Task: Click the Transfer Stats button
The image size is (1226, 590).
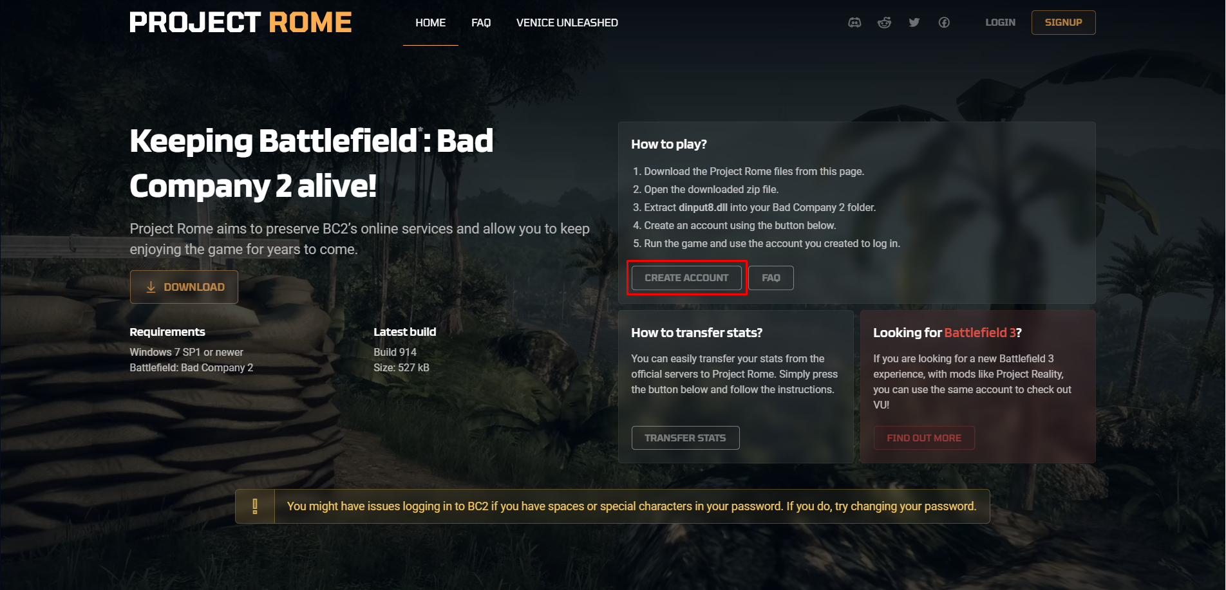Action: point(685,438)
